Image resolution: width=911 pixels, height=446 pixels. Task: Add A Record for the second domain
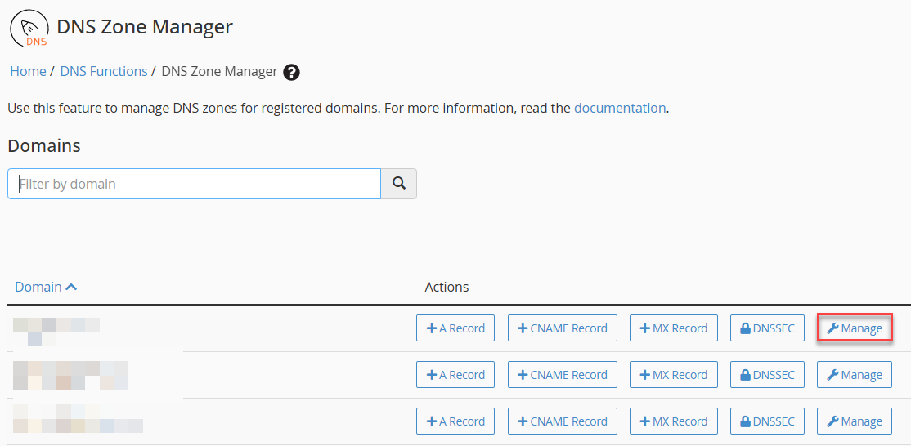[x=455, y=375]
